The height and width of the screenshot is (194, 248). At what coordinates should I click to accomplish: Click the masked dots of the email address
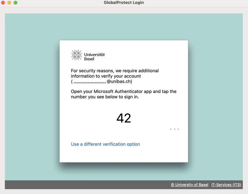pos(90,82)
